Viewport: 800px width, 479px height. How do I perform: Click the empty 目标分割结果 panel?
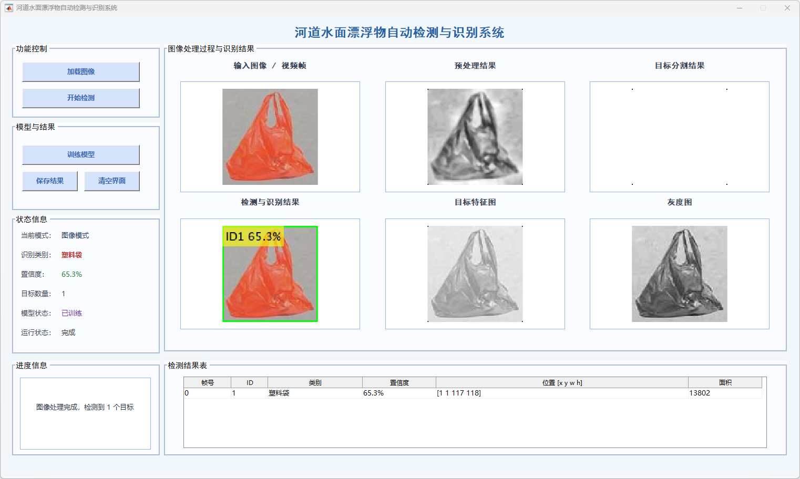point(679,137)
